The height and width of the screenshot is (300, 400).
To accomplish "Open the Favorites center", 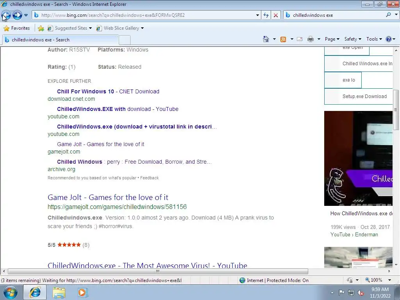I will (x=17, y=28).
